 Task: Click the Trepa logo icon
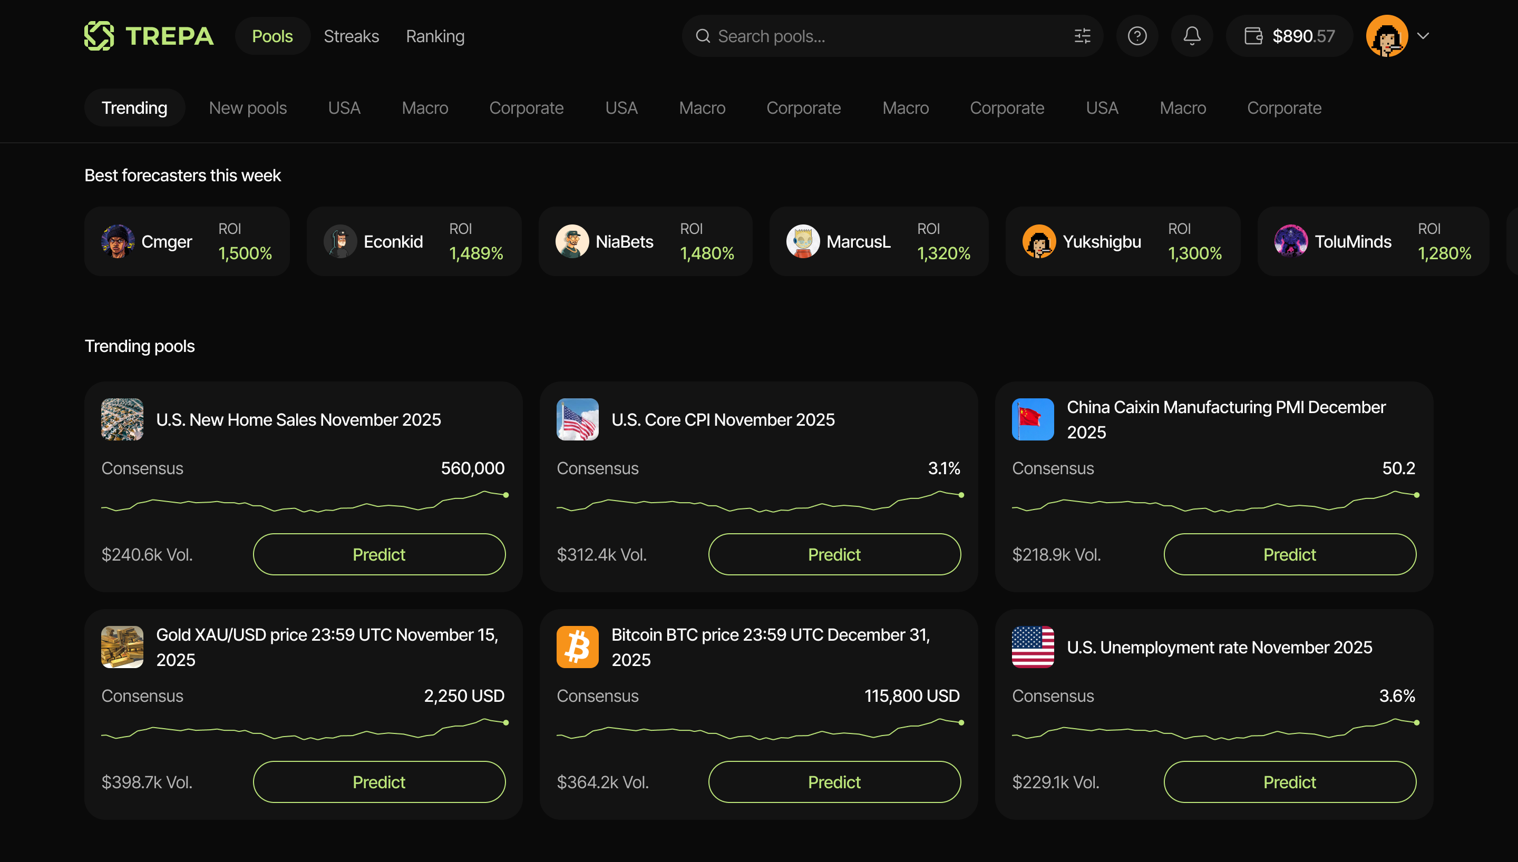pos(99,36)
